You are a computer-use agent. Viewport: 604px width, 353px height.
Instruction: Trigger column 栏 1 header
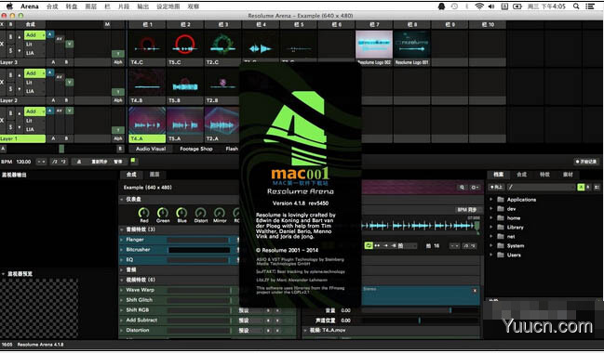[x=147, y=24]
